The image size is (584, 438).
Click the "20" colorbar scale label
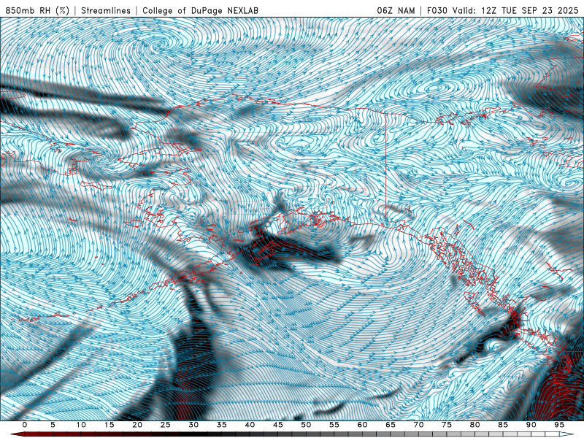click(x=137, y=425)
